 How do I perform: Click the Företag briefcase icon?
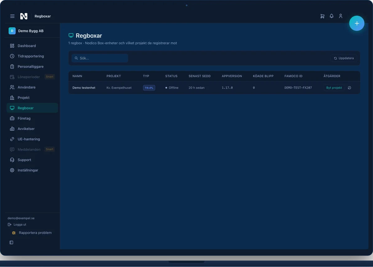coord(12,118)
